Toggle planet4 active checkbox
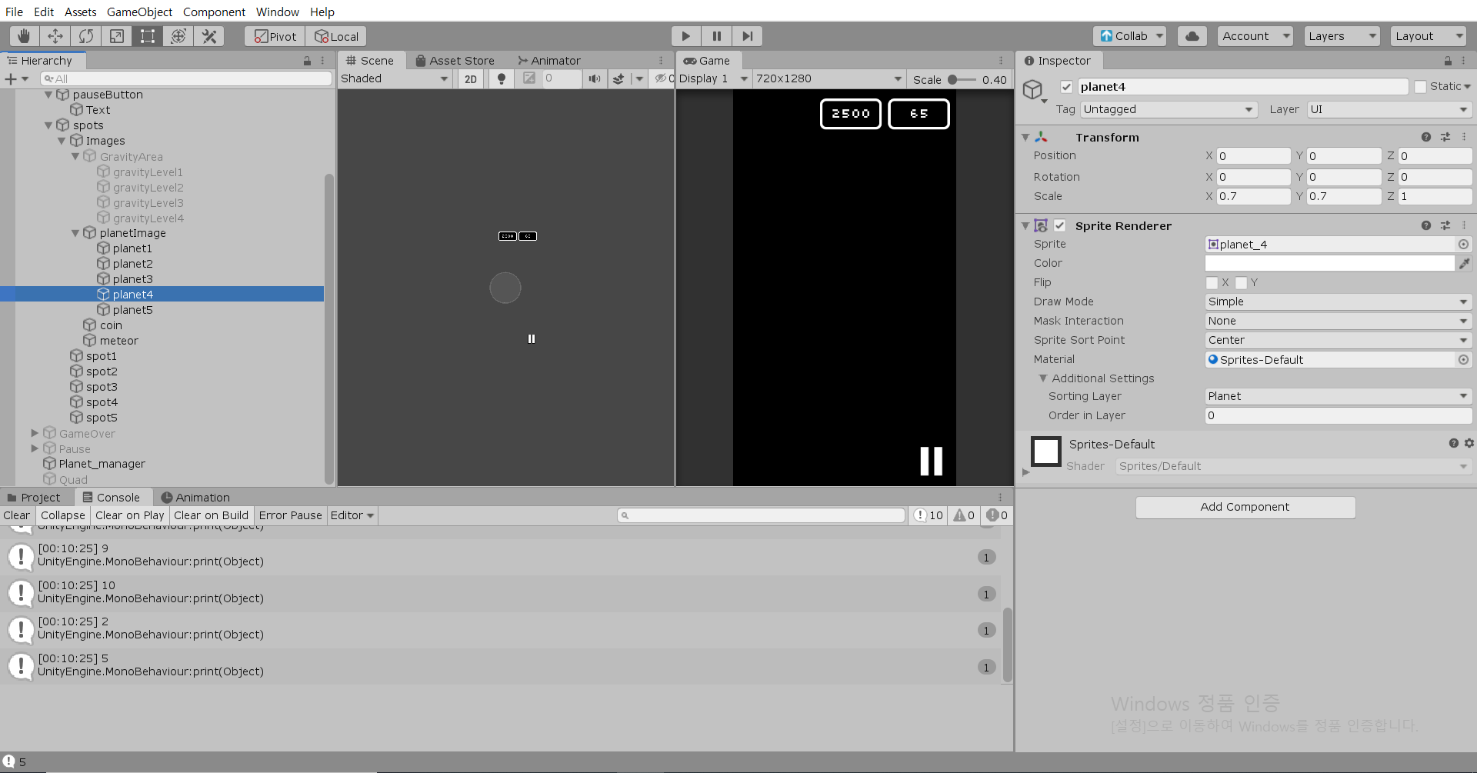 tap(1066, 87)
